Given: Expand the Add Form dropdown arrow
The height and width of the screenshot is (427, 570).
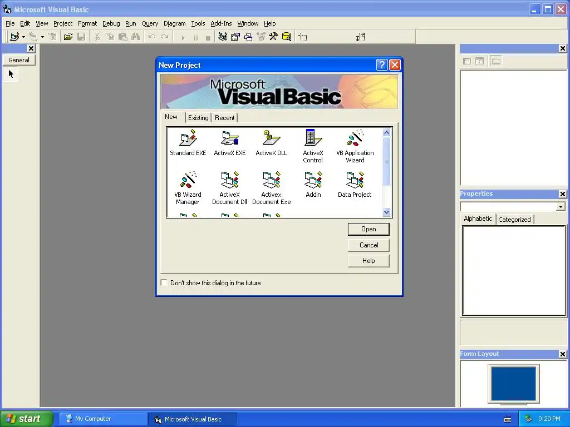Looking at the screenshot, I should pyautogui.click(x=42, y=37).
